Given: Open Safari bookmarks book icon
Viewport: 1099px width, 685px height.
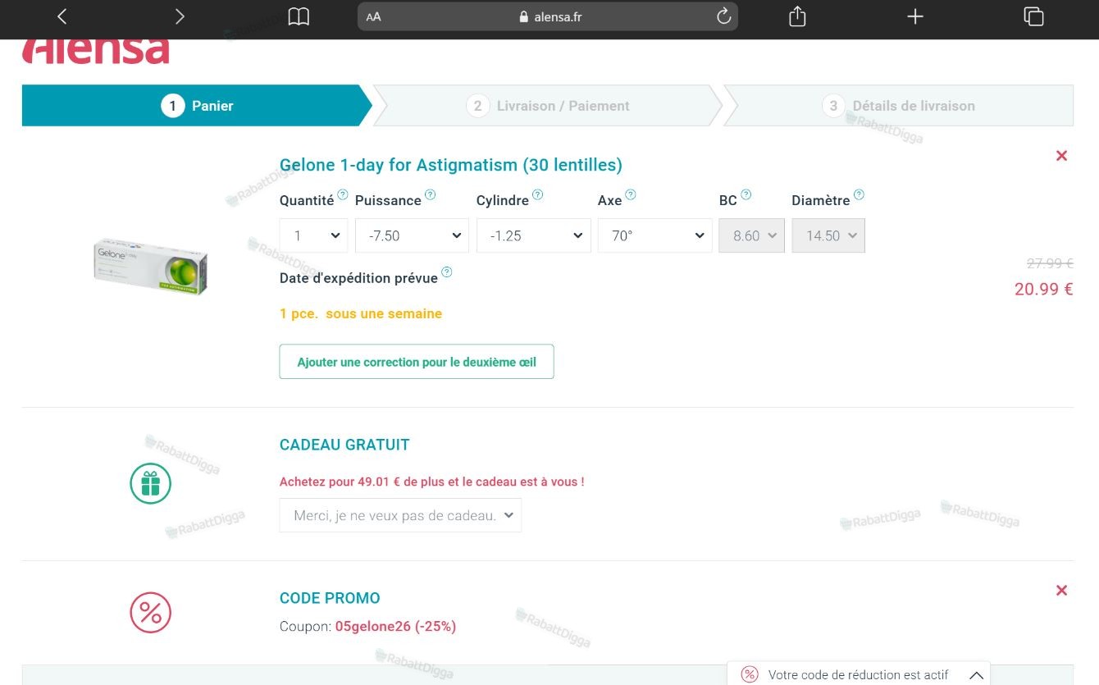Looking at the screenshot, I should (299, 16).
